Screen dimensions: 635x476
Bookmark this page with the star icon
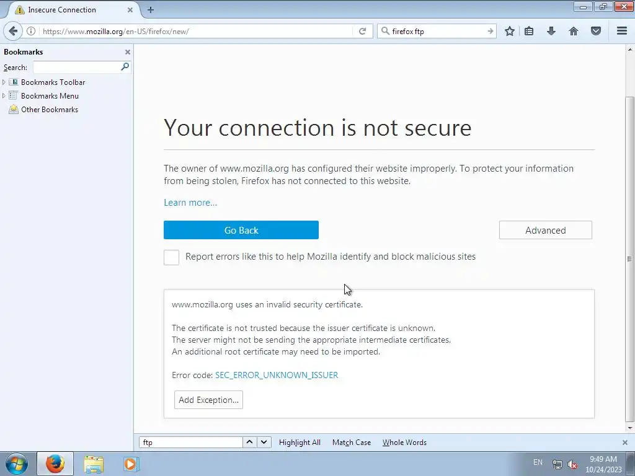510,31
